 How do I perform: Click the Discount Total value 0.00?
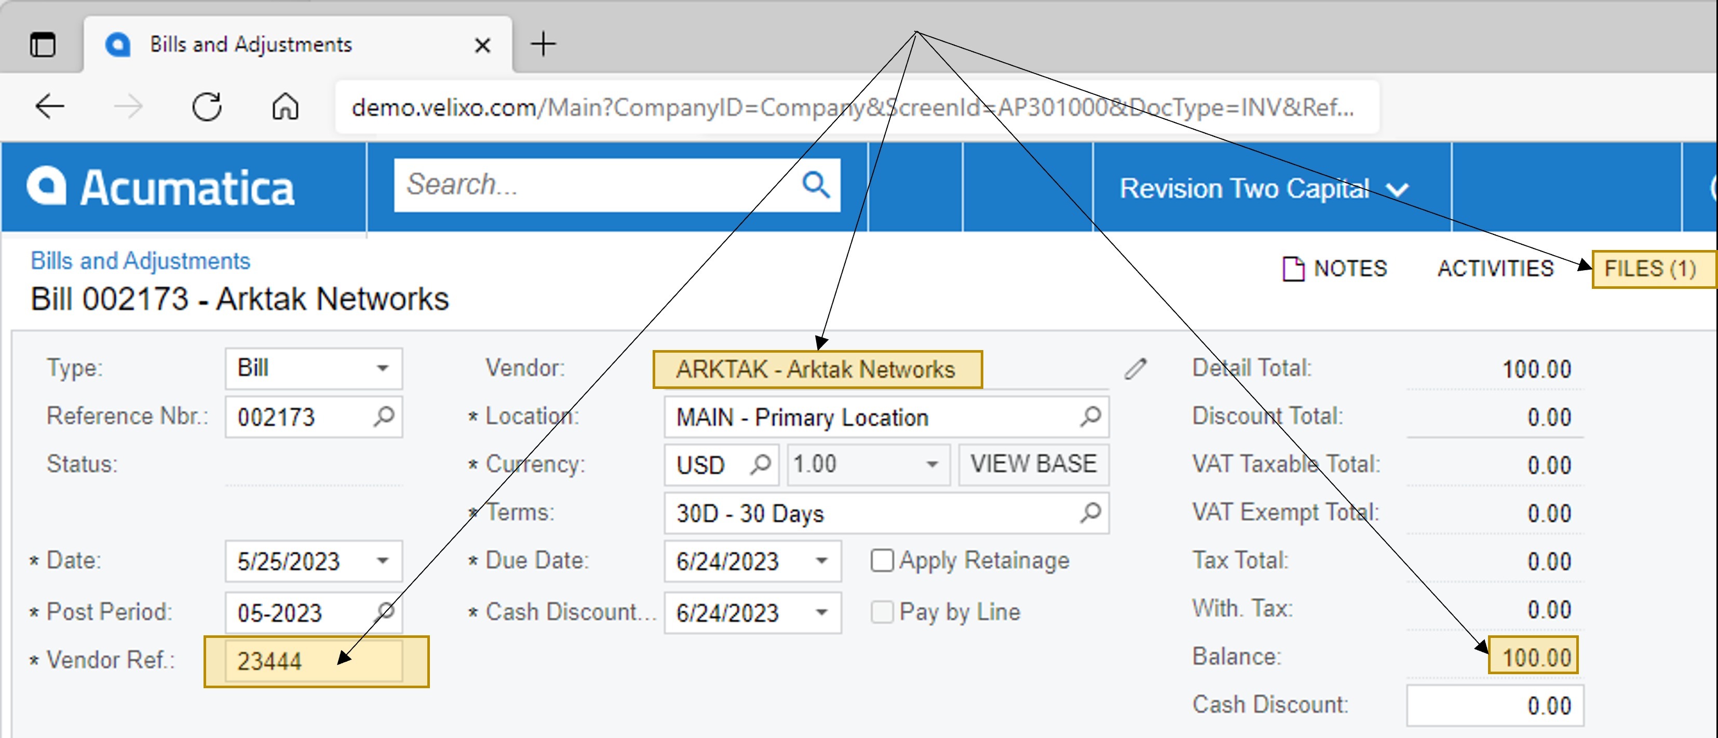(x=1549, y=417)
